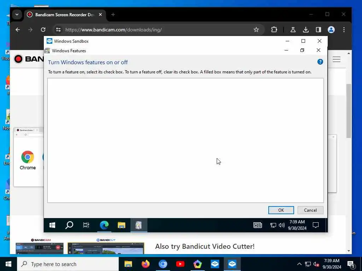The width and height of the screenshot is (362, 271).
Task: Click the Sandbox network tray icon
Action: pyautogui.click(x=273, y=225)
